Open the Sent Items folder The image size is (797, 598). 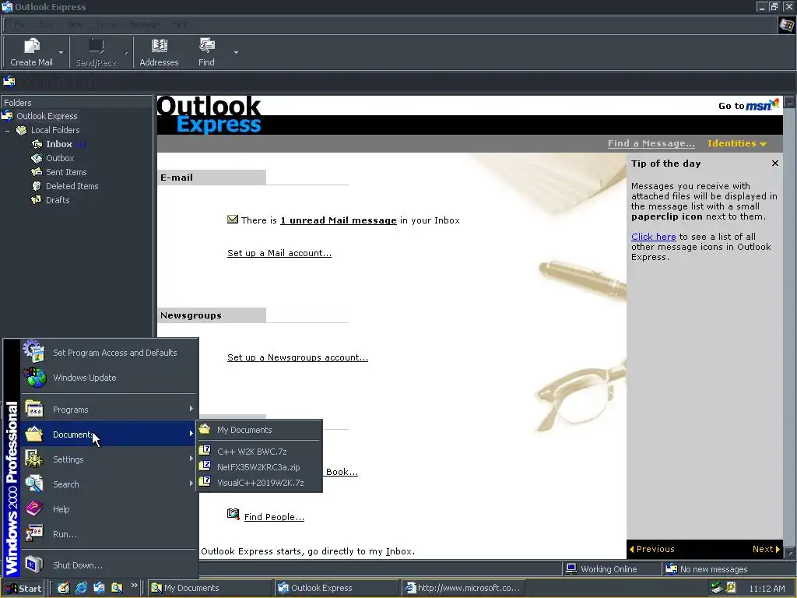66,172
